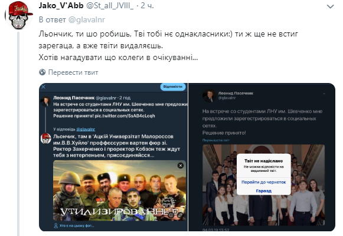The width and height of the screenshot is (343, 236).
Task: Close embedded reply composer X icon
Action: coord(43,87)
